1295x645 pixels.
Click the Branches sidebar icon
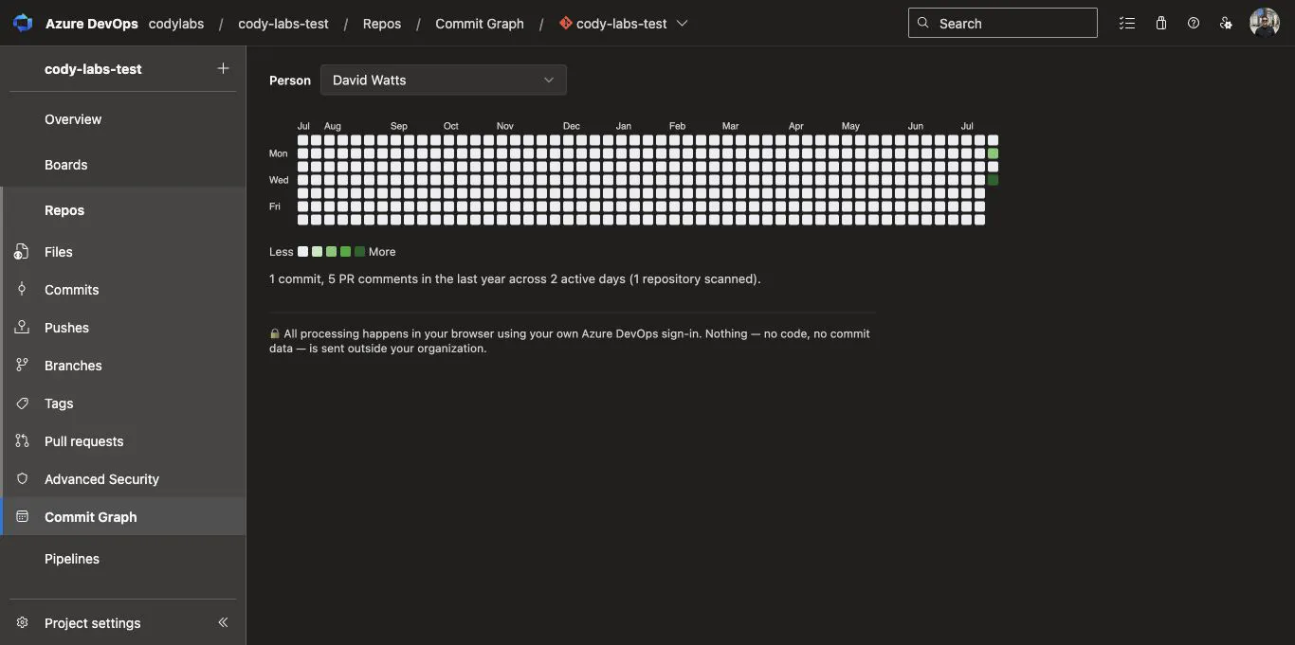[22, 366]
